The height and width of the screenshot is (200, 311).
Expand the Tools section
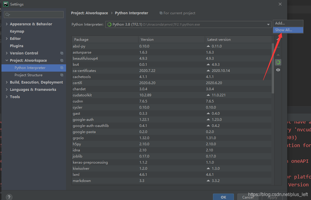tap(7, 97)
